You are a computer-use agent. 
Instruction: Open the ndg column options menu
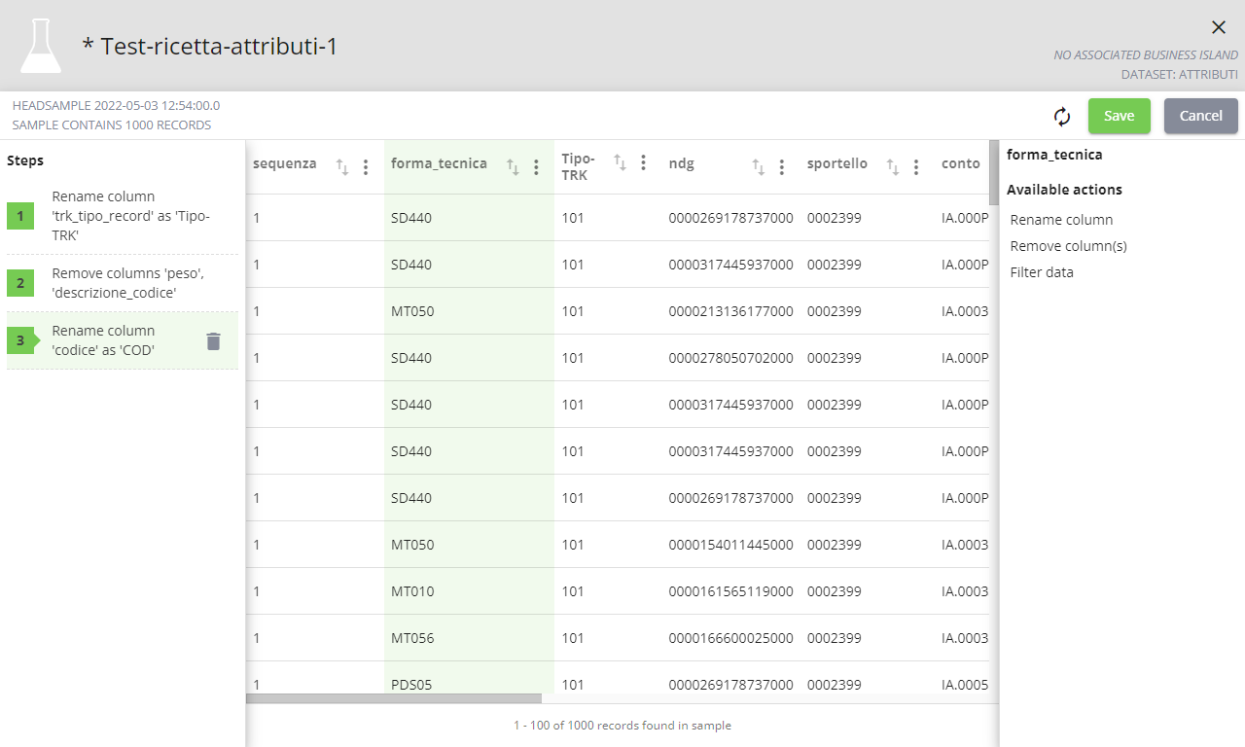782,167
